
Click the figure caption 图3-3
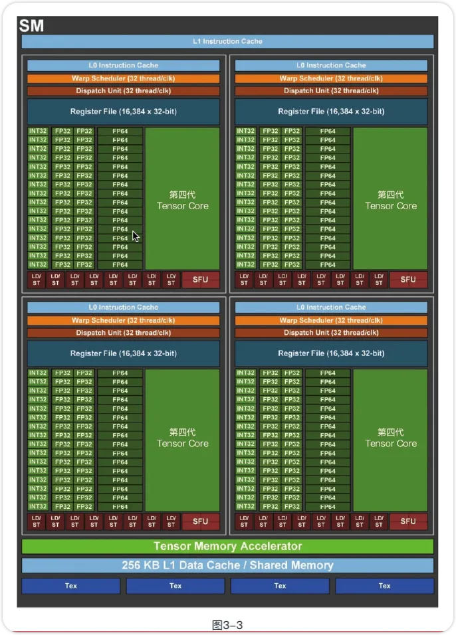227,625
